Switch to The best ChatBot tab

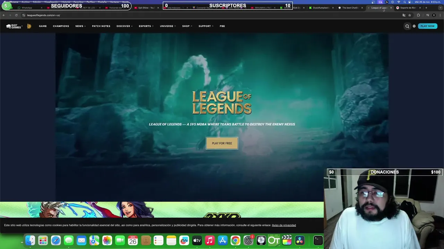pos(350,8)
